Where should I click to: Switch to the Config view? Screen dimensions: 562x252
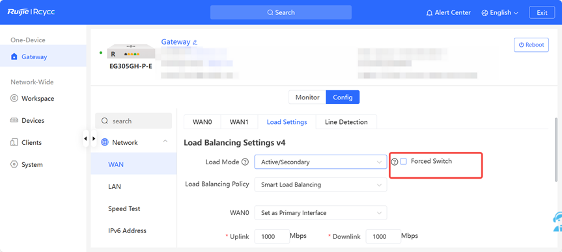[343, 97]
